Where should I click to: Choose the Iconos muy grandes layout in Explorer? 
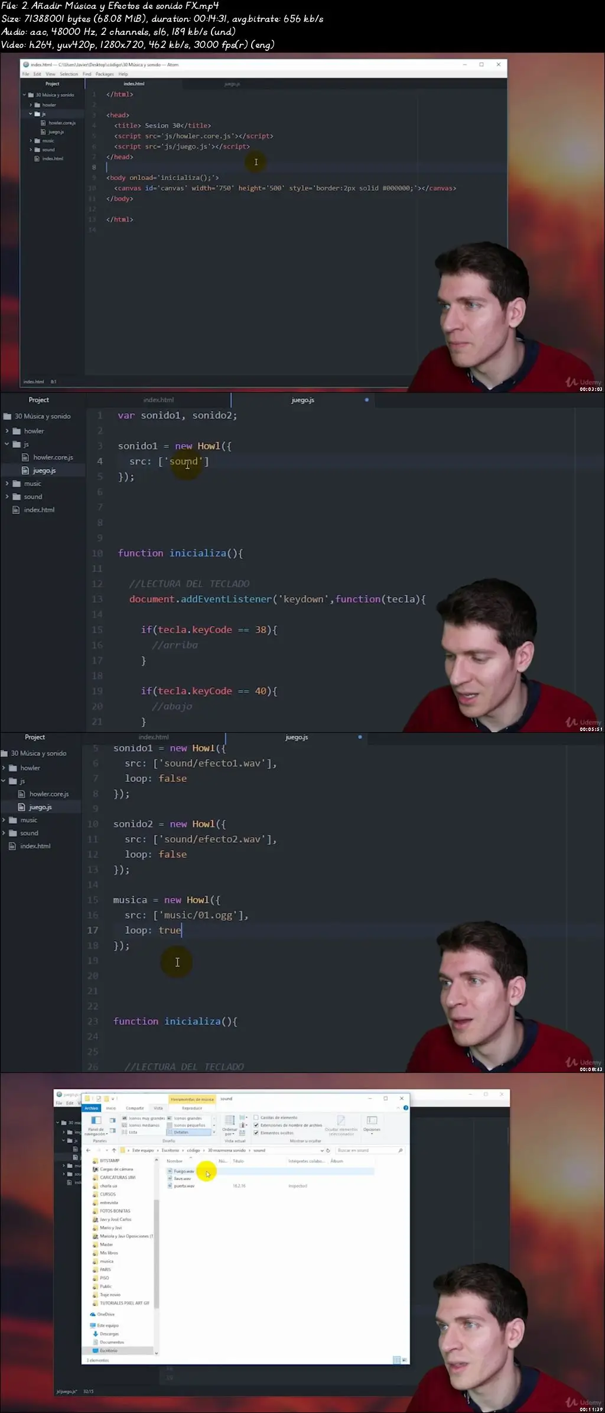(144, 1118)
